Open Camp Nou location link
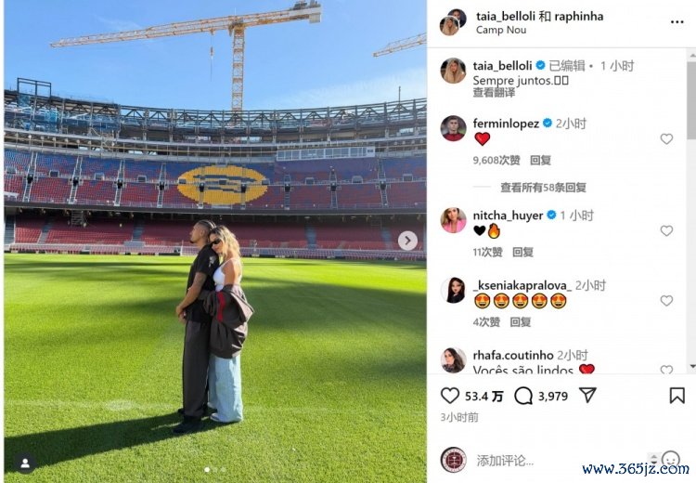Viewport: 696px width, 483px height. pyautogui.click(x=501, y=30)
